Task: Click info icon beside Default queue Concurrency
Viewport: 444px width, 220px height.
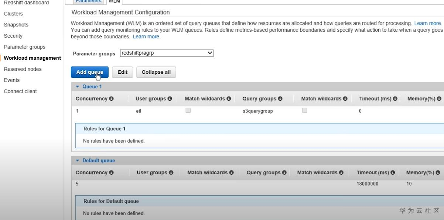Action: point(111,172)
